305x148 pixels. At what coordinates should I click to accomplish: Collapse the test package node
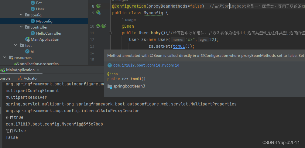[16, 45]
